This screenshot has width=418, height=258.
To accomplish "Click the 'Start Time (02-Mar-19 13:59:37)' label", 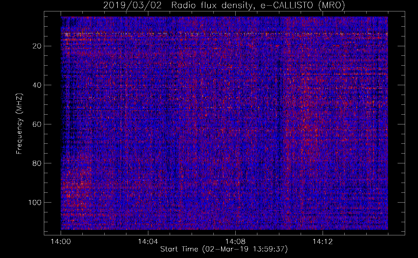I will click(x=224, y=249).
